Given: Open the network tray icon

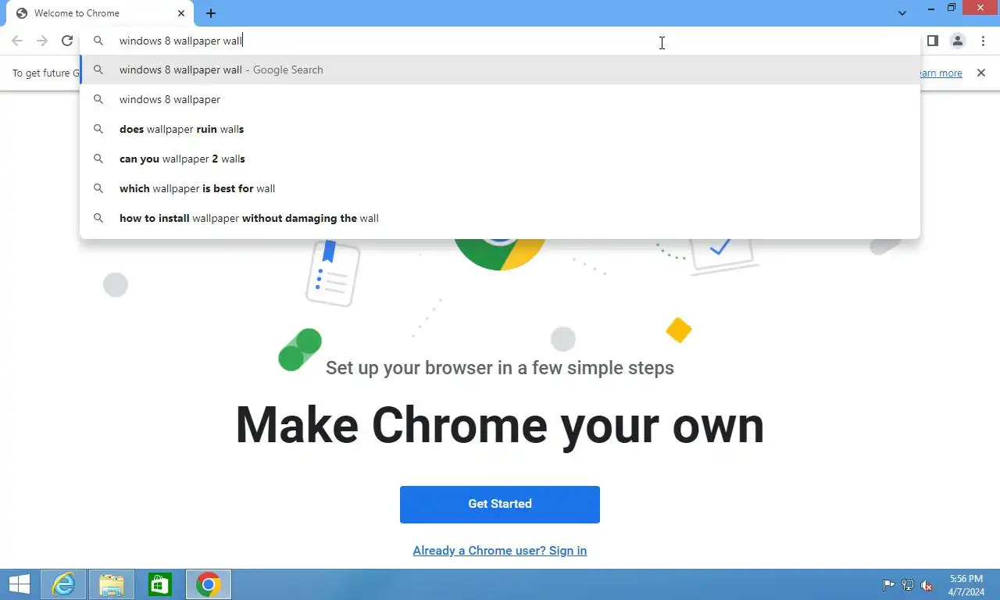Looking at the screenshot, I should coord(908,584).
